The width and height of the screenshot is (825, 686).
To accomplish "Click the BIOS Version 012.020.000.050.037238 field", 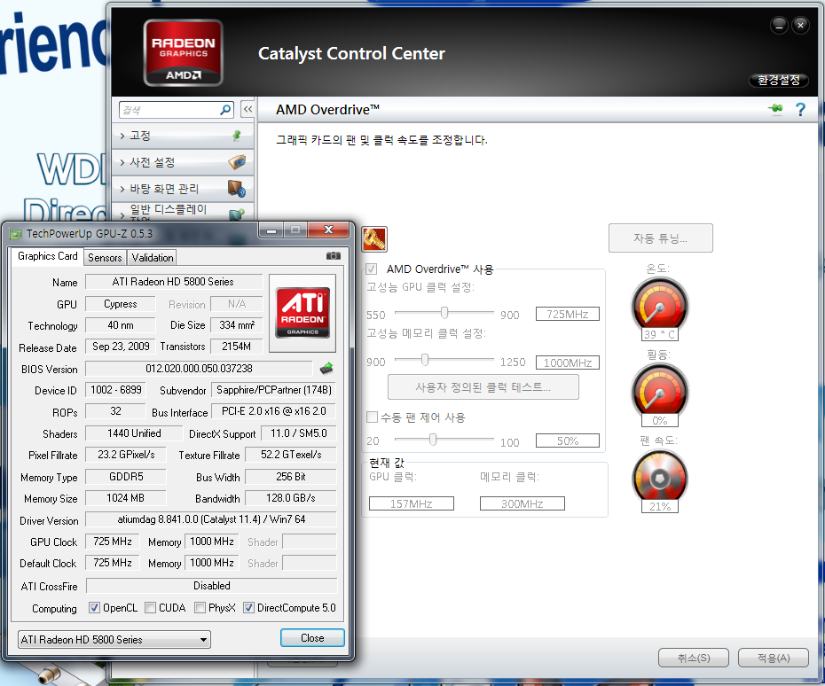I will tap(199, 369).
